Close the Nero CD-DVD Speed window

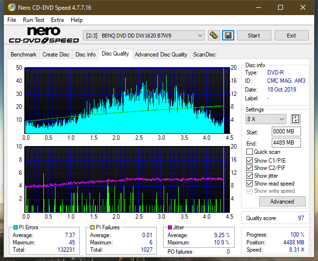tap(303, 7)
